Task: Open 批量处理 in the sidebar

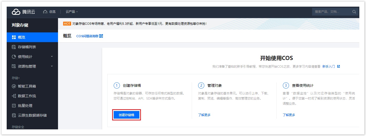Action: 32,106
